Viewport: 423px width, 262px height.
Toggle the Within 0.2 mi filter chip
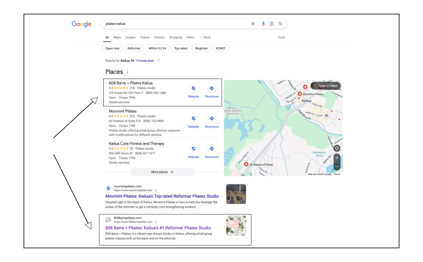[x=157, y=48]
